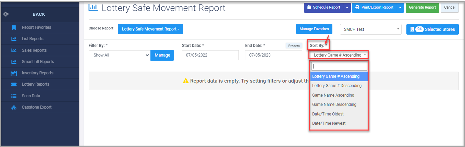This screenshot has height=147, width=465.
Task: Click the Start Date input field
Action: (x=210, y=55)
